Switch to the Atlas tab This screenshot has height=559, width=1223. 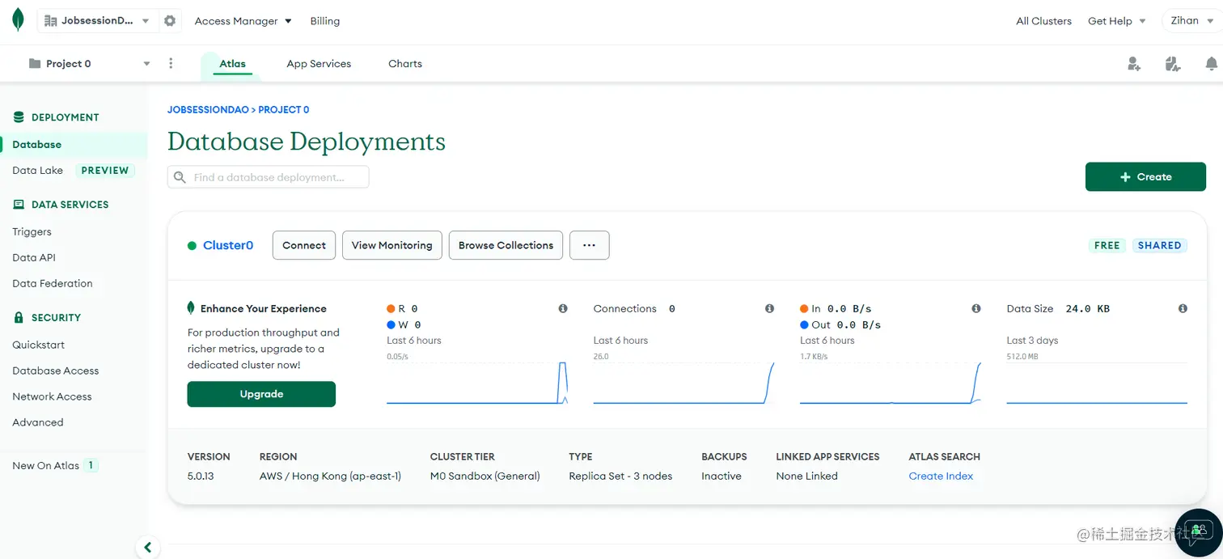(232, 64)
